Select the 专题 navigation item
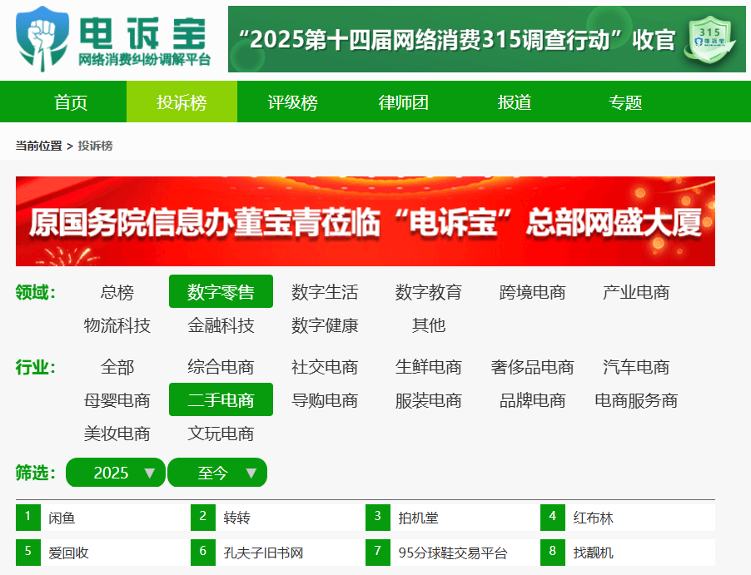The width and height of the screenshot is (751, 575). [x=625, y=102]
